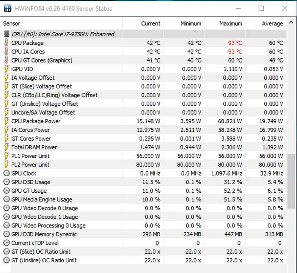Click lightning icon next to IA Voltage Offset
297x273 pixels.
click(6, 78)
